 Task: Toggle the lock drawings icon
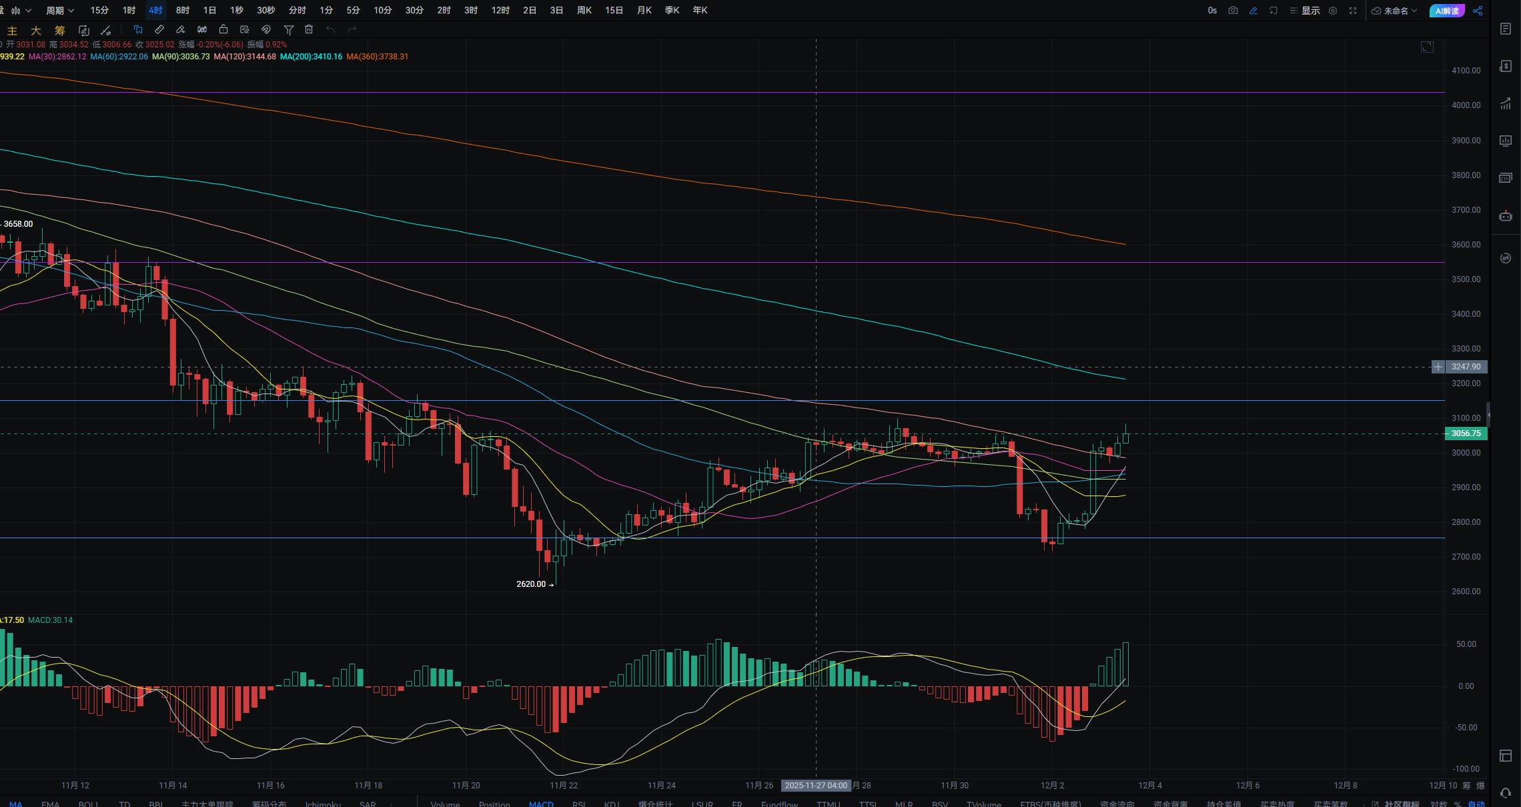coord(223,29)
